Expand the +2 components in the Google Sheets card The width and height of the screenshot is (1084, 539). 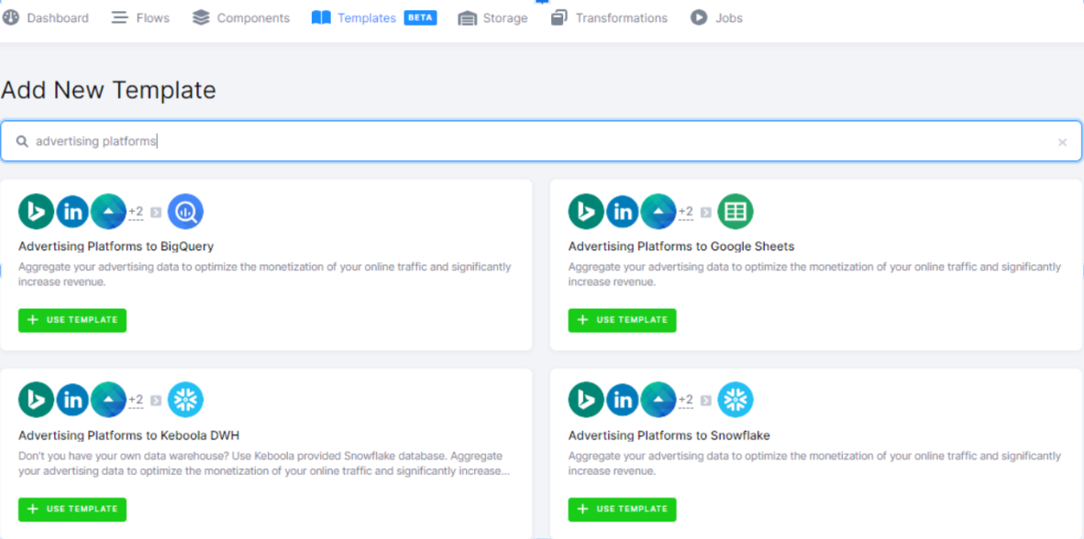tap(685, 212)
